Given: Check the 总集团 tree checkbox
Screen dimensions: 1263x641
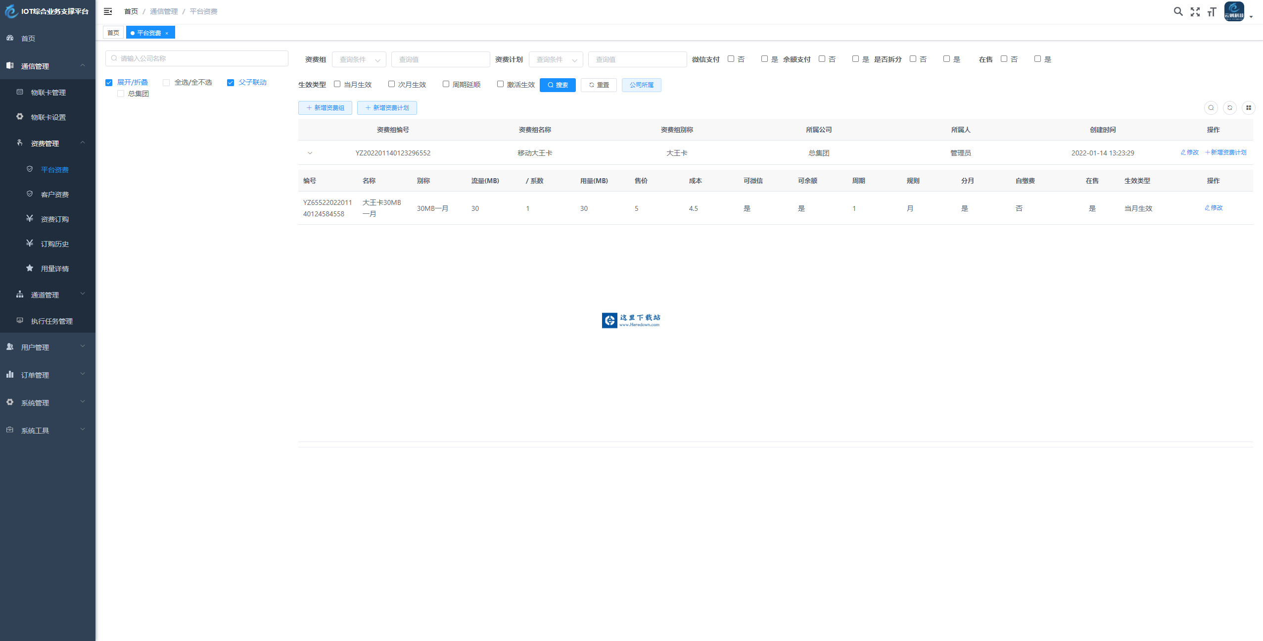Looking at the screenshot, I should (121, 94).
